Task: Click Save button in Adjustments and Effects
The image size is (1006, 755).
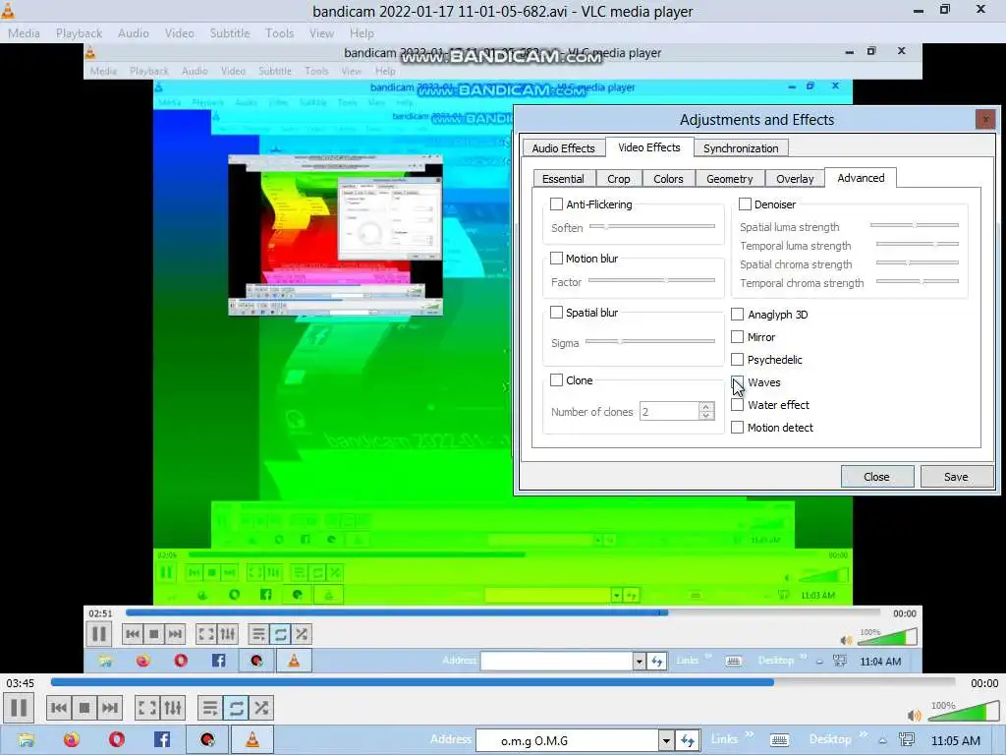Action: point(956,477)
